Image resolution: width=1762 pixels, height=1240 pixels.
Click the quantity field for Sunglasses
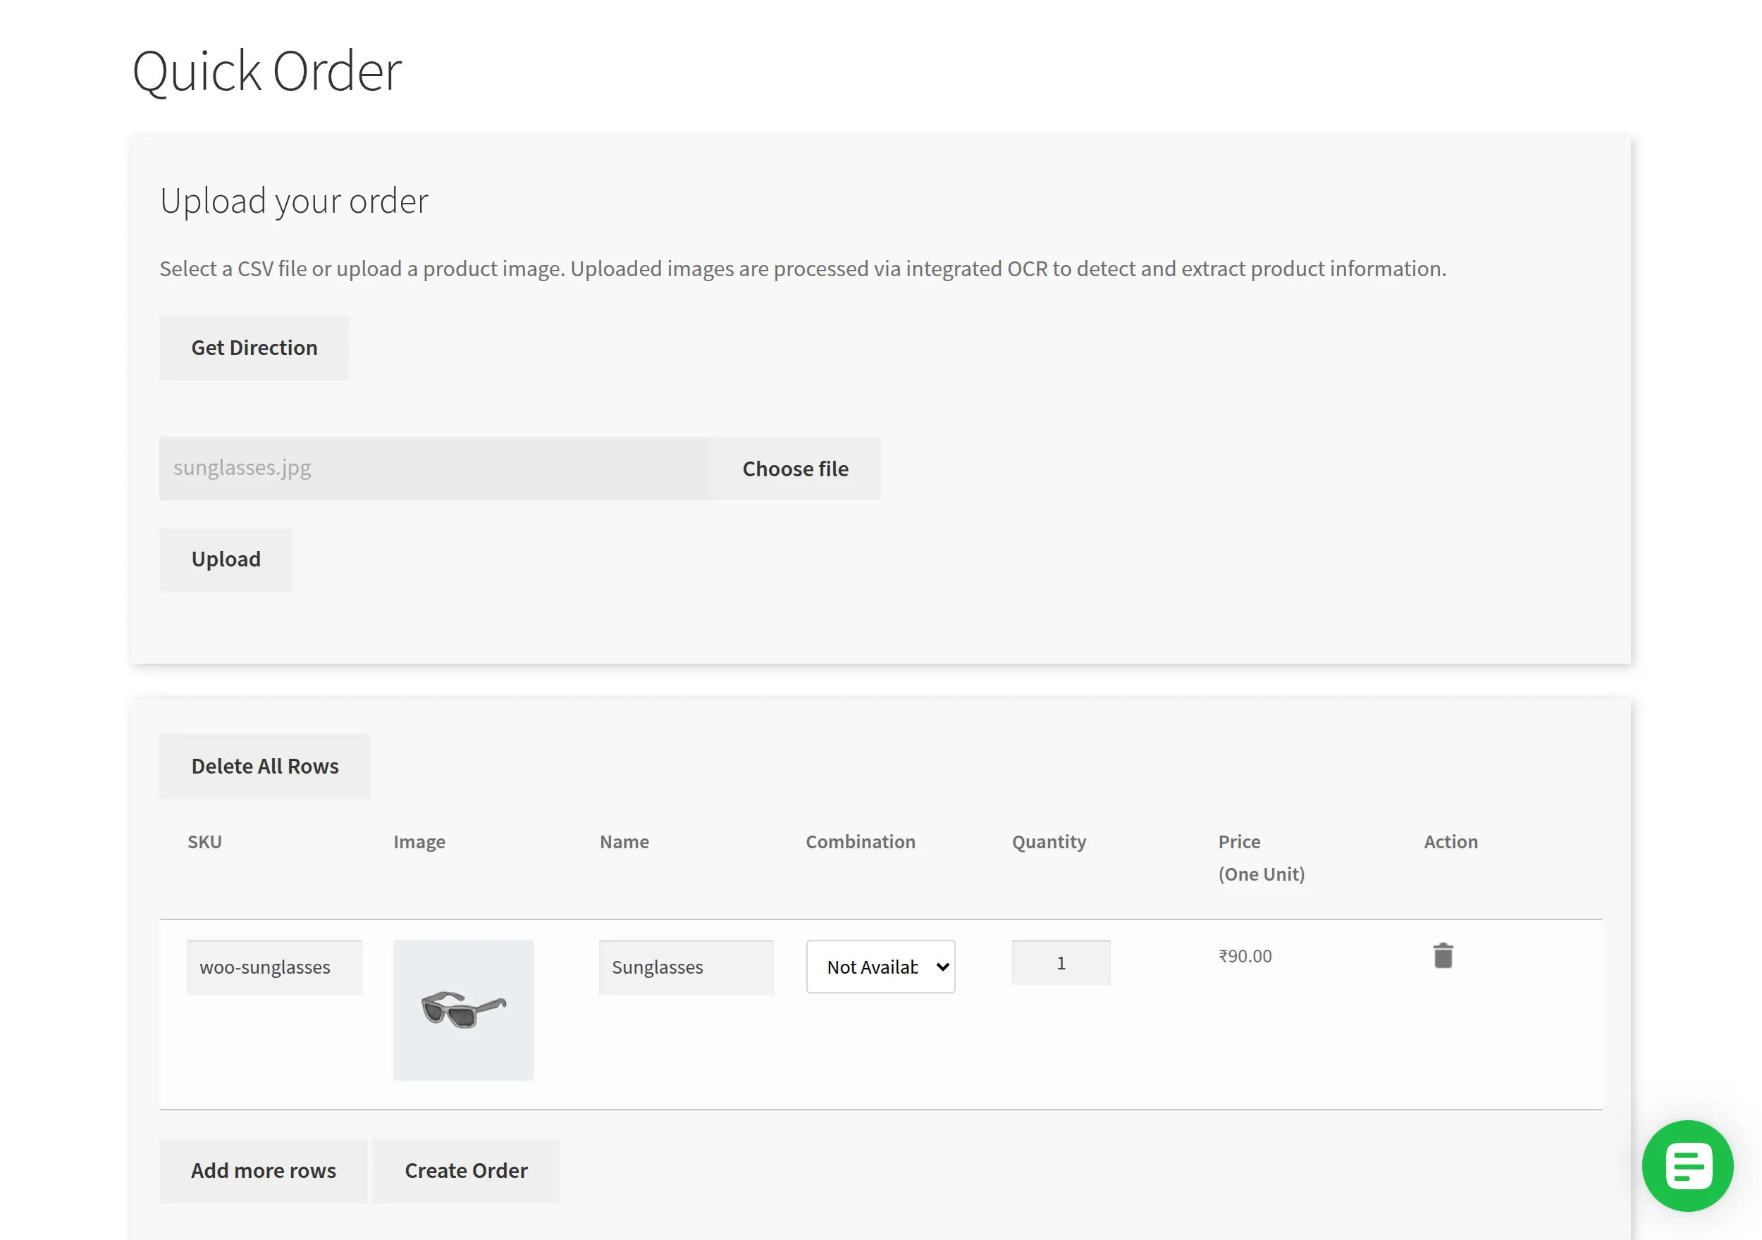click(x=1061, y=962)
